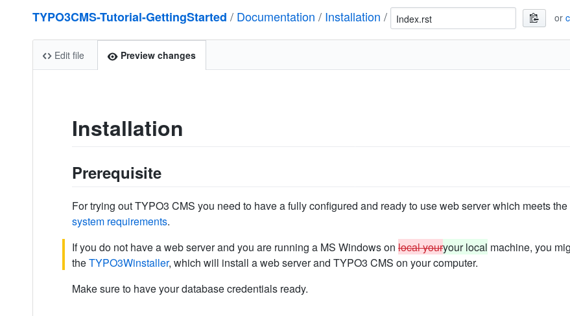Image resolution: width=570 pixels, height=316 pixels.
Task: Open the TYPO3CMS-Tutorial-GettingStarted repository link
Action: click(x=130, y=18)
